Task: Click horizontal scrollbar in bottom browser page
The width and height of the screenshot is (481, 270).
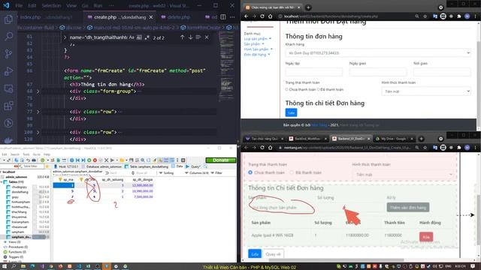Action: coord(336,260)
